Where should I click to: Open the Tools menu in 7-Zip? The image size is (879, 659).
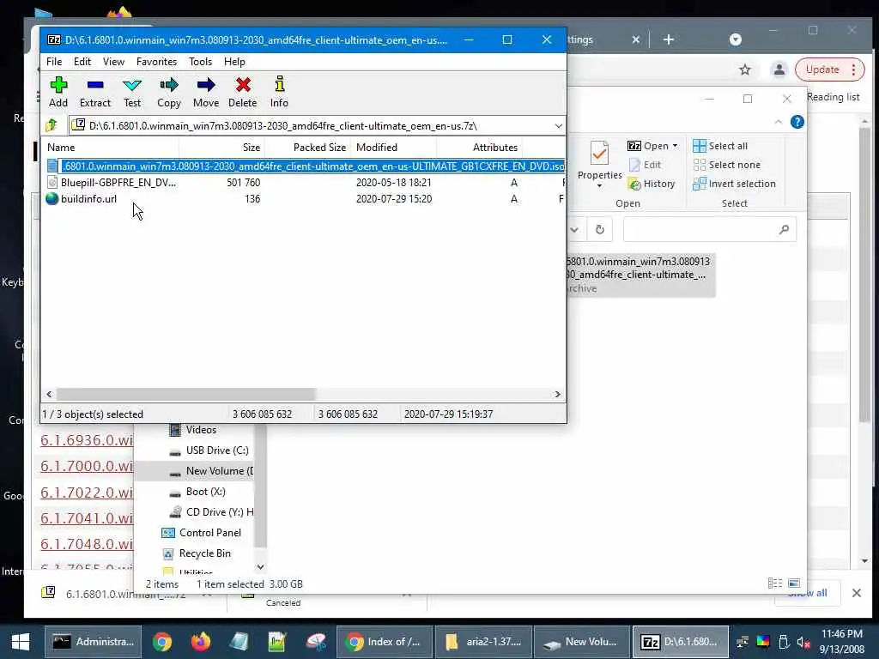click(x=200, y=62)
